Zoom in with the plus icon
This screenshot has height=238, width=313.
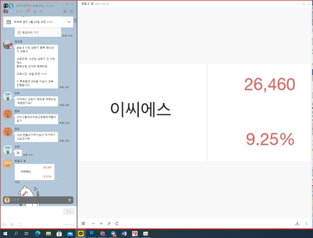pos(101,224)
